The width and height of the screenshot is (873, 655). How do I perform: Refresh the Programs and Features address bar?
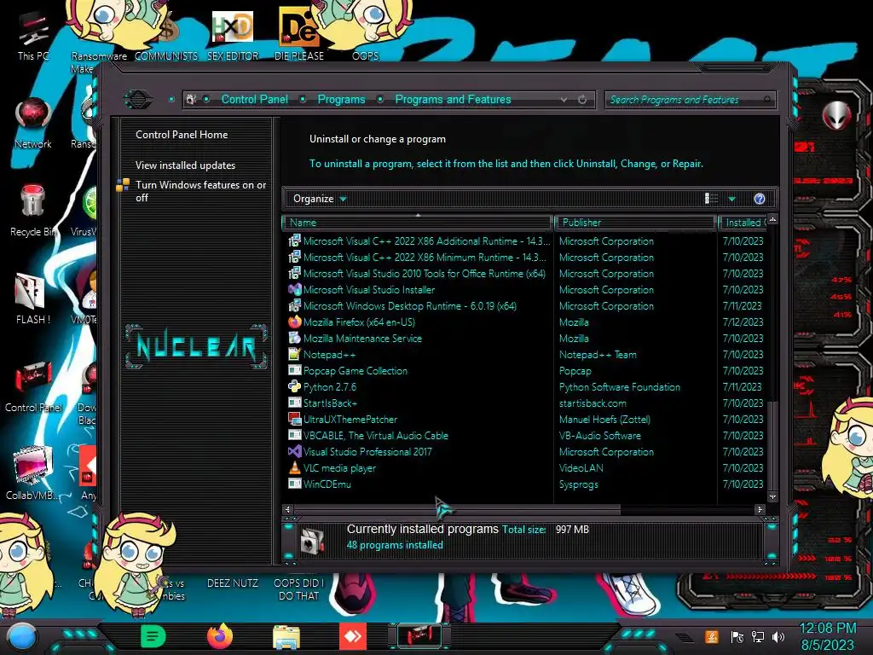[582, 100]
